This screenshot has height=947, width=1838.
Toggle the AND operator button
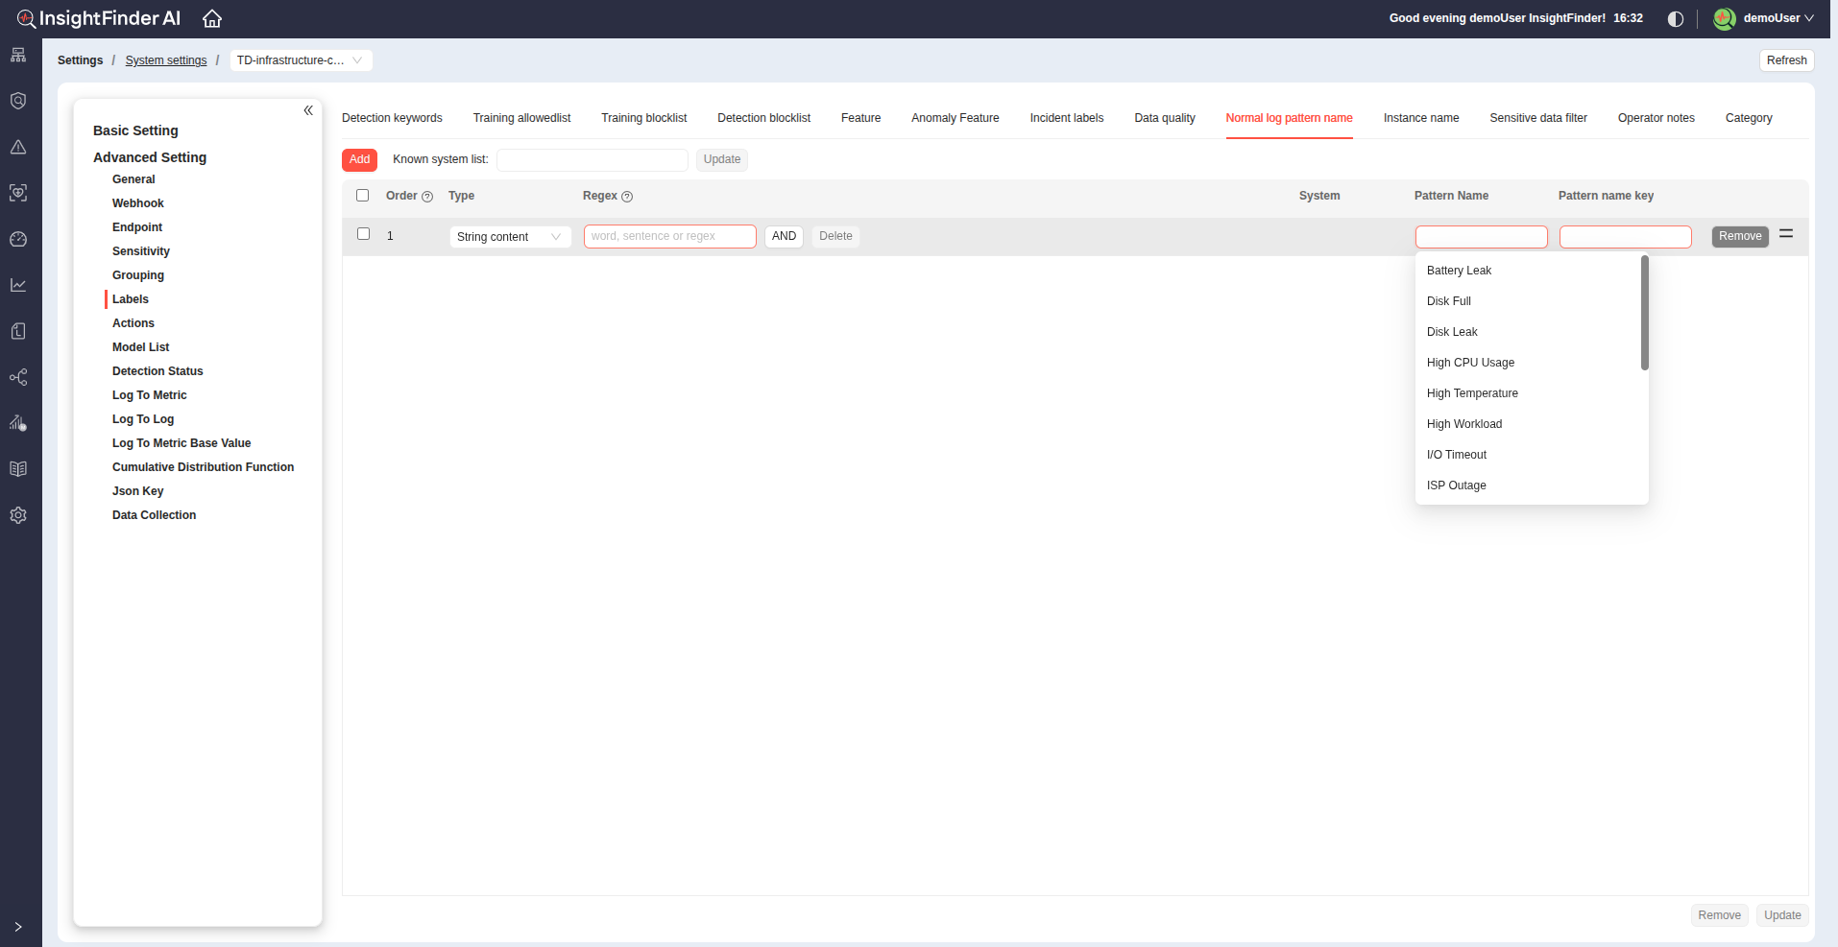tap(784, 236)
